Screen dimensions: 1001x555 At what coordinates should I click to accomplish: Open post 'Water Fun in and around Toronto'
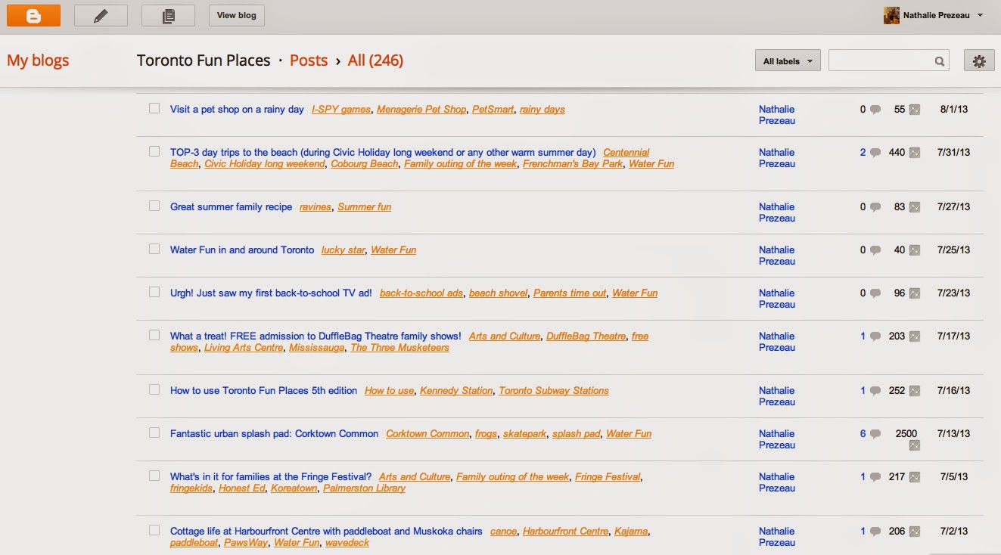click(242, 250)
